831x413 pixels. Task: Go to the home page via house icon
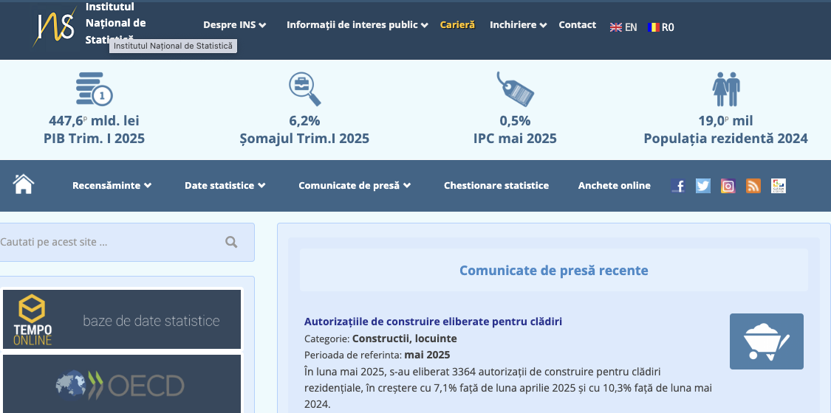24,184
